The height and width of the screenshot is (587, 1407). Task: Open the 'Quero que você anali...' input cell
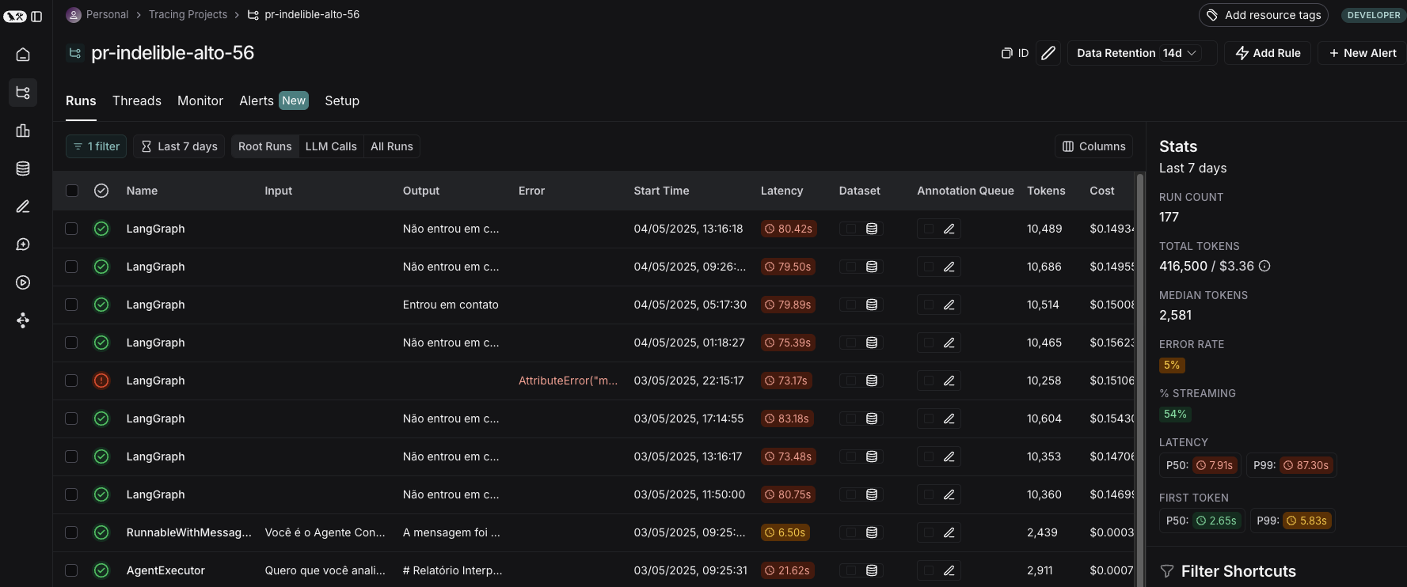point(325,570)
